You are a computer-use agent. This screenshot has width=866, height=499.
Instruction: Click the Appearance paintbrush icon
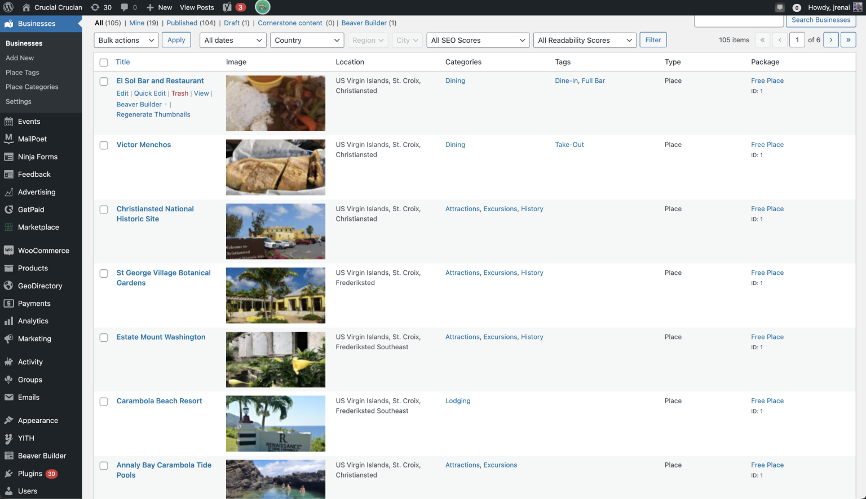[8, 421]
